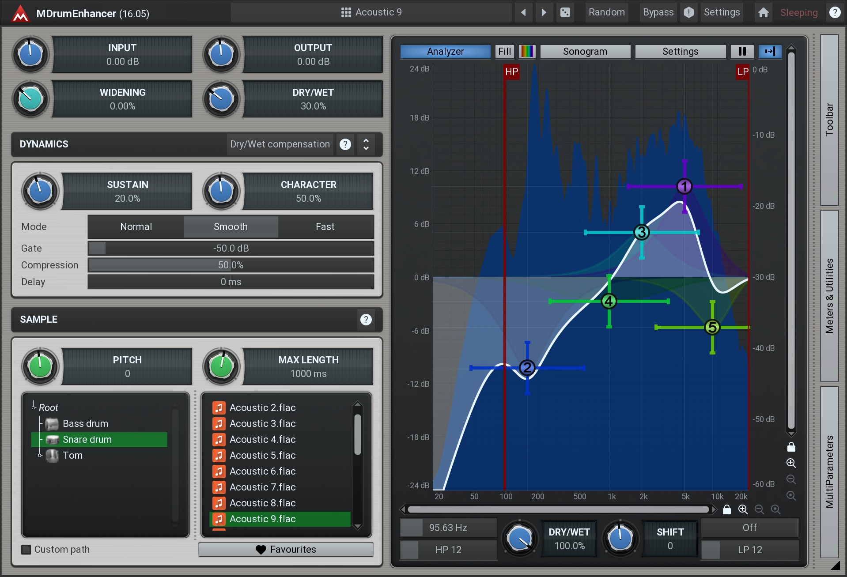
Task: Pause the analyzer display
Action: (x=742, y=52)
